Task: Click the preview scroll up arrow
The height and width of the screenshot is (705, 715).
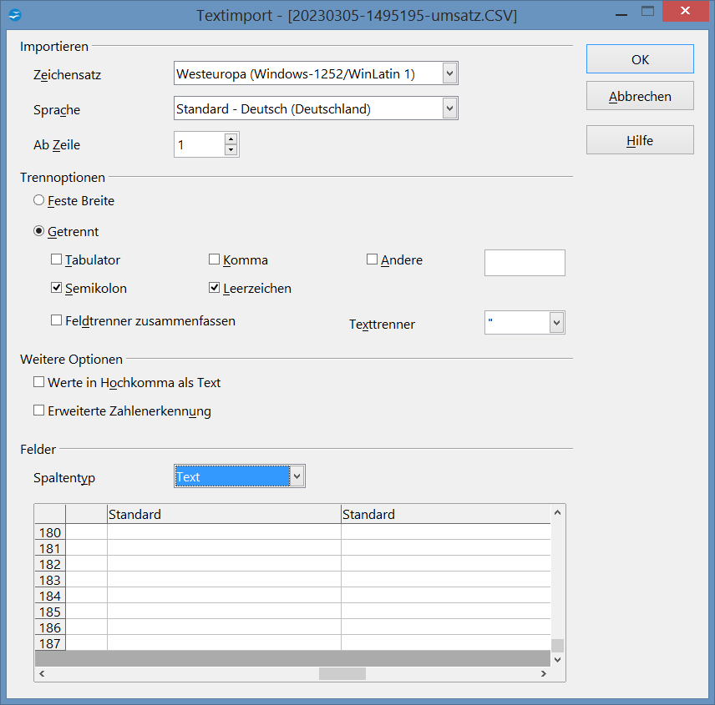Action: (557, 512)
